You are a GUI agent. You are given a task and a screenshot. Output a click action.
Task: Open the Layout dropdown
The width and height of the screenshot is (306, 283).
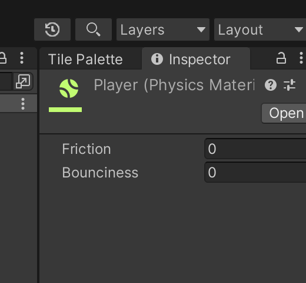tap(260, 29)
